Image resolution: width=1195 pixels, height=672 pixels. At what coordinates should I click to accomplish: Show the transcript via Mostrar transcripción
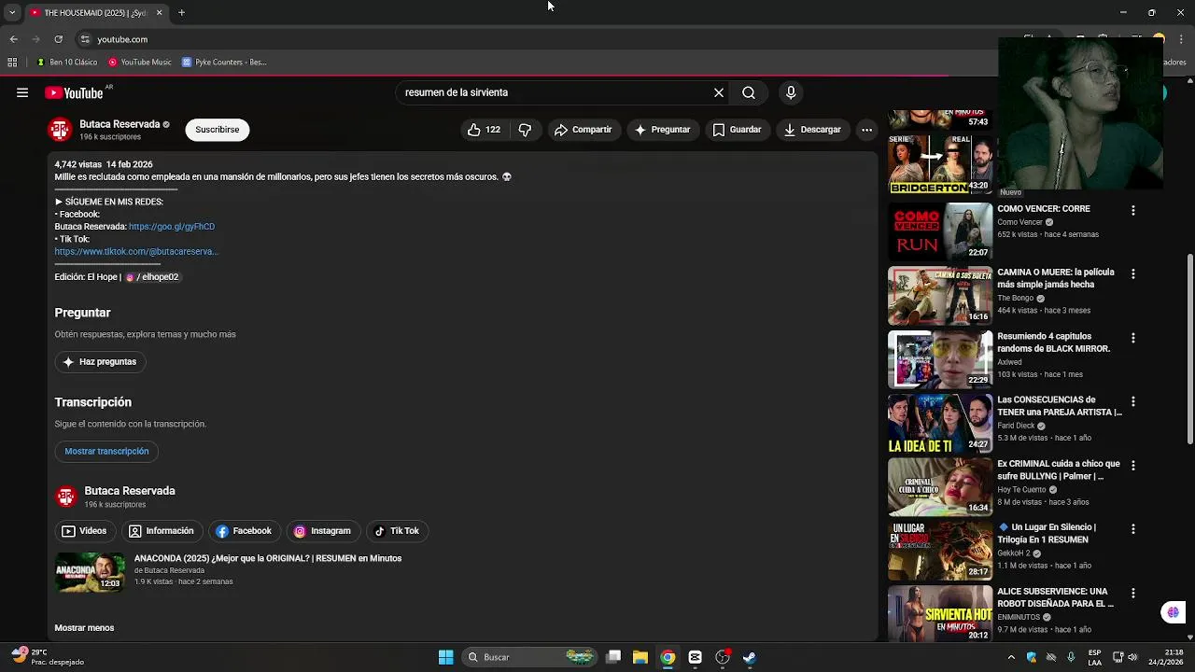pos(106,452)
